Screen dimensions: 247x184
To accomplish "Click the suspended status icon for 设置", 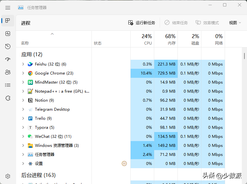I will [x=124, y=164].
